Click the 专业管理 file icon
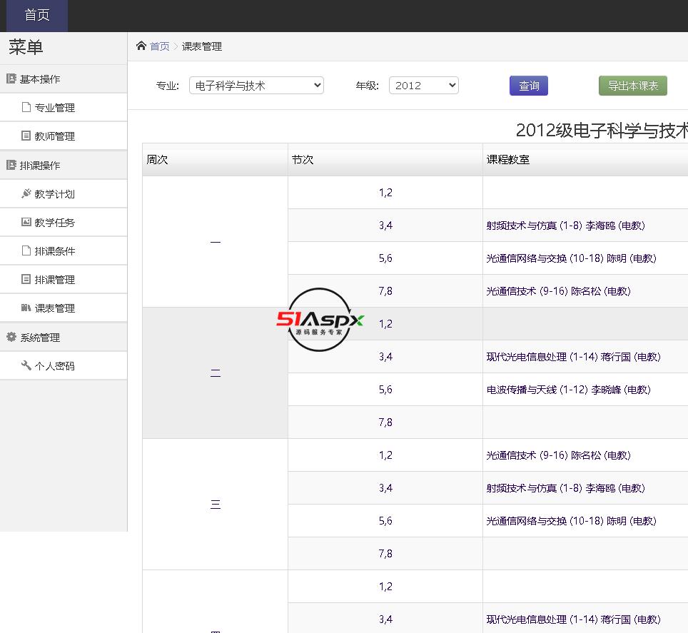688x633 pixels. pos(26,108)
